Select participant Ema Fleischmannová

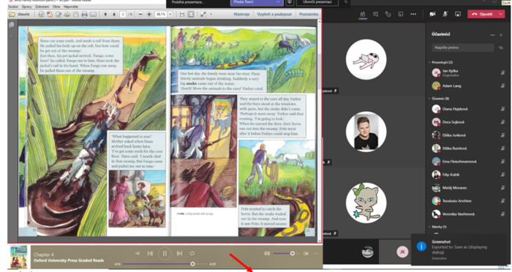467,162
